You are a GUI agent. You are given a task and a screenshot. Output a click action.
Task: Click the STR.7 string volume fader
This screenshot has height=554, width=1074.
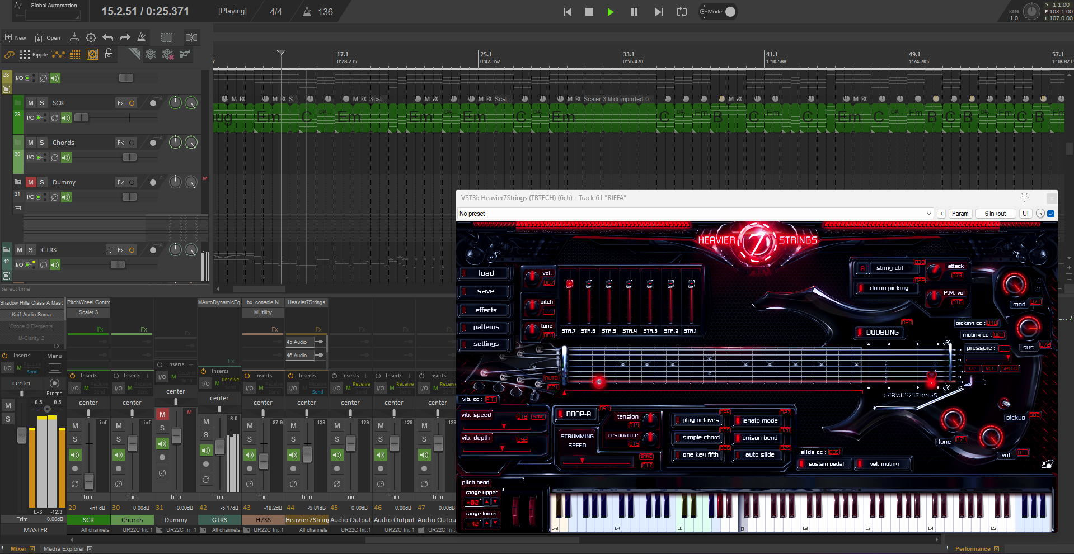(x=569, y=284)
